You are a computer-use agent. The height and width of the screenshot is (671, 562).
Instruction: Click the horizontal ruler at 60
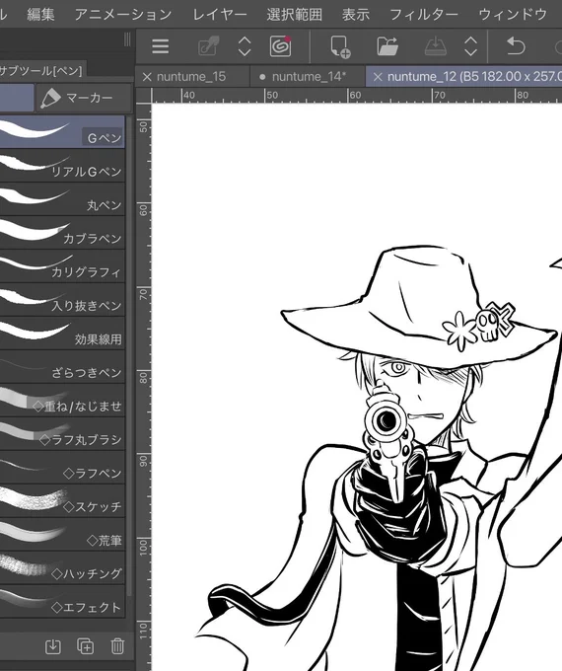coord(355,95)
